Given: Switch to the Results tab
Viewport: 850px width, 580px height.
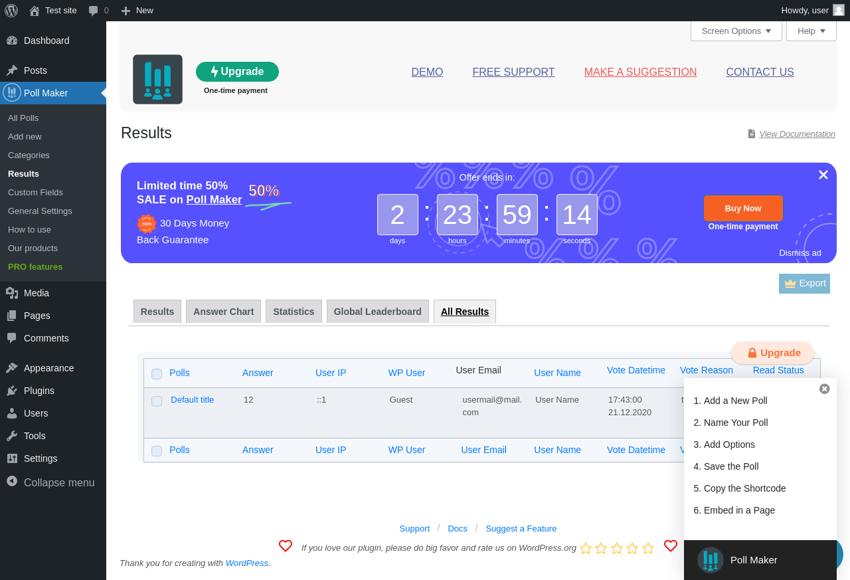Looking at the screenshot, I should tap(157, 312).
